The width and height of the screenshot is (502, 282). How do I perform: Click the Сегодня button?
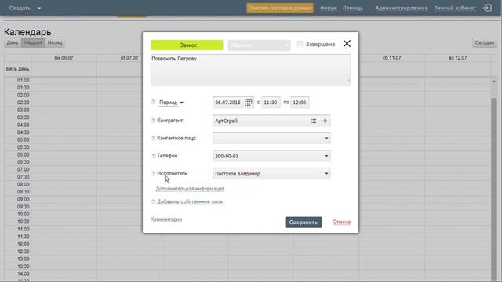coord(485,42)
